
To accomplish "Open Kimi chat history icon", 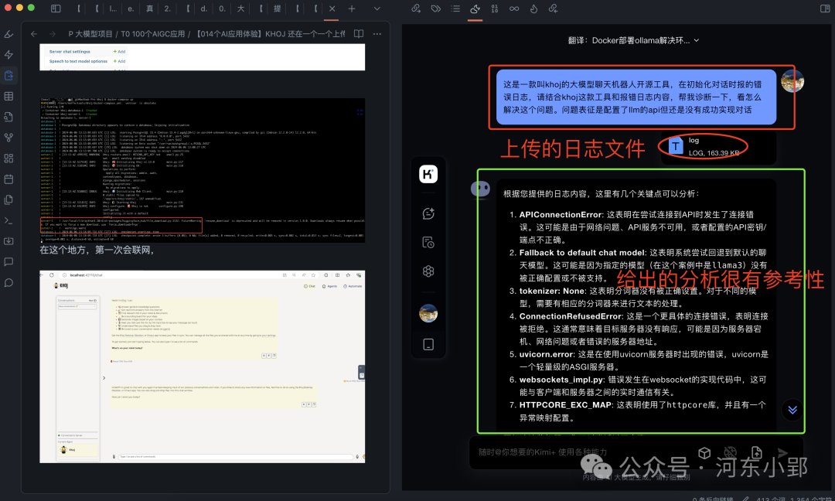I will 428,242.
